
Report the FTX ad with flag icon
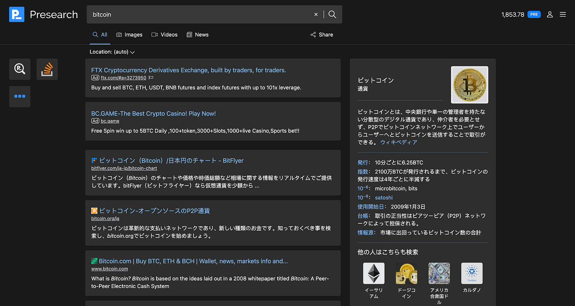(x=151, y=78)
